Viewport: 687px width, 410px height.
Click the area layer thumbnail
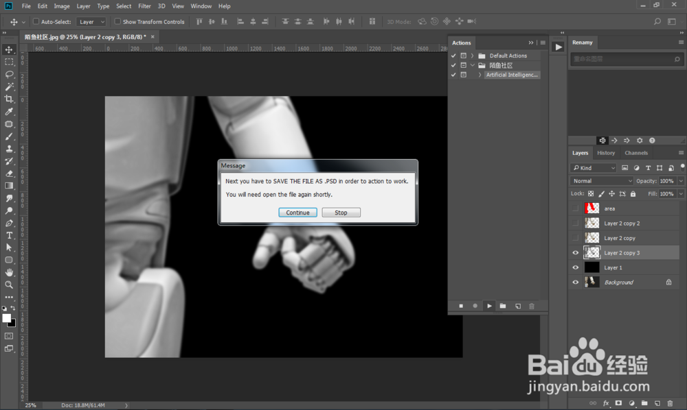pyautogui.click(x=592, y=208)
